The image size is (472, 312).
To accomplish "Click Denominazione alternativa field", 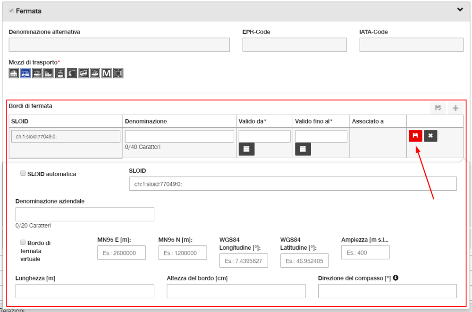I will click(119, 45).
